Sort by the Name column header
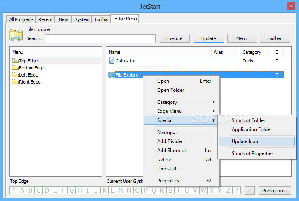Screen dimensions: 299x201 (159, 52)
